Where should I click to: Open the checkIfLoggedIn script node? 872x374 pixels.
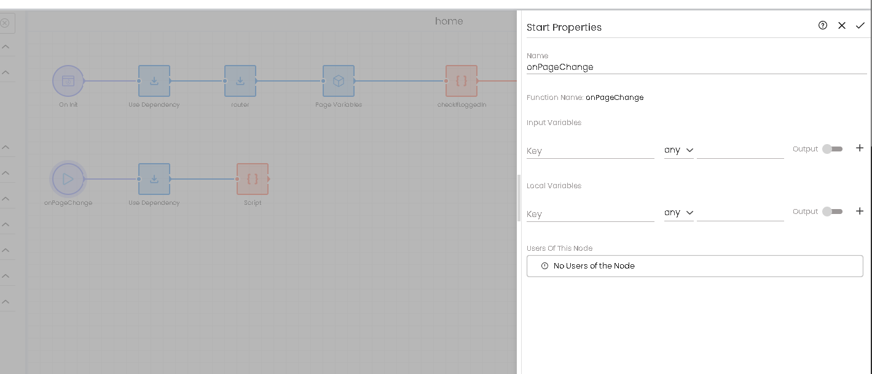coord(462,81)
